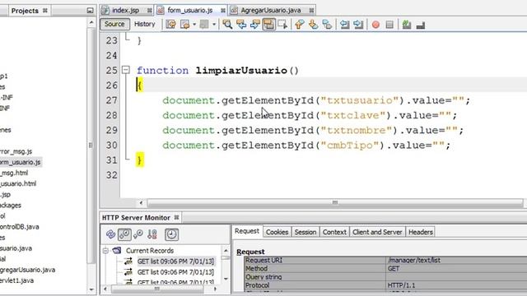Click monitor records scroll down arrow
The width and height of the screenshot is (527, 296).
tap(226, 279)
